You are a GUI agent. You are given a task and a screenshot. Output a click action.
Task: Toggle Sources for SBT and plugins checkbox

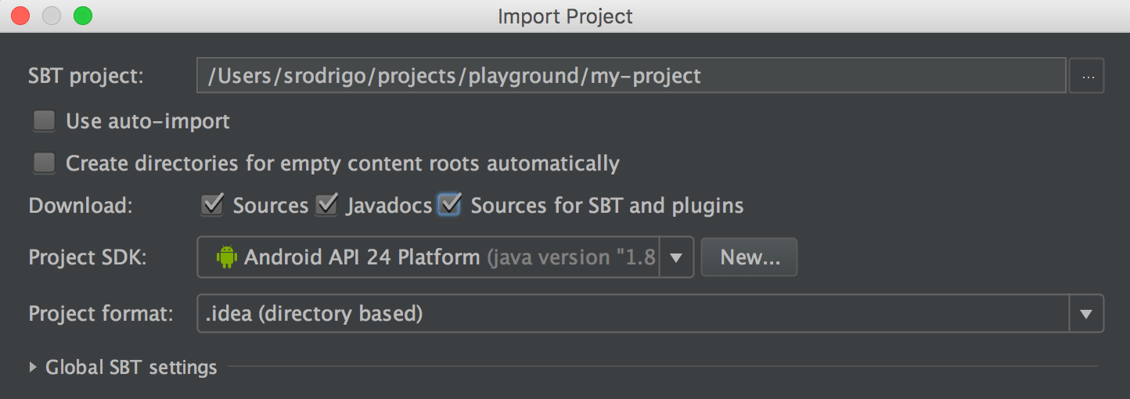coord(449,205)
